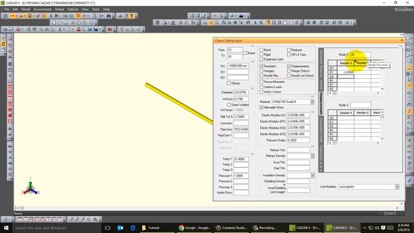
Task: Enable the Uniform Loads checkbox
Action: pos(261,87)
